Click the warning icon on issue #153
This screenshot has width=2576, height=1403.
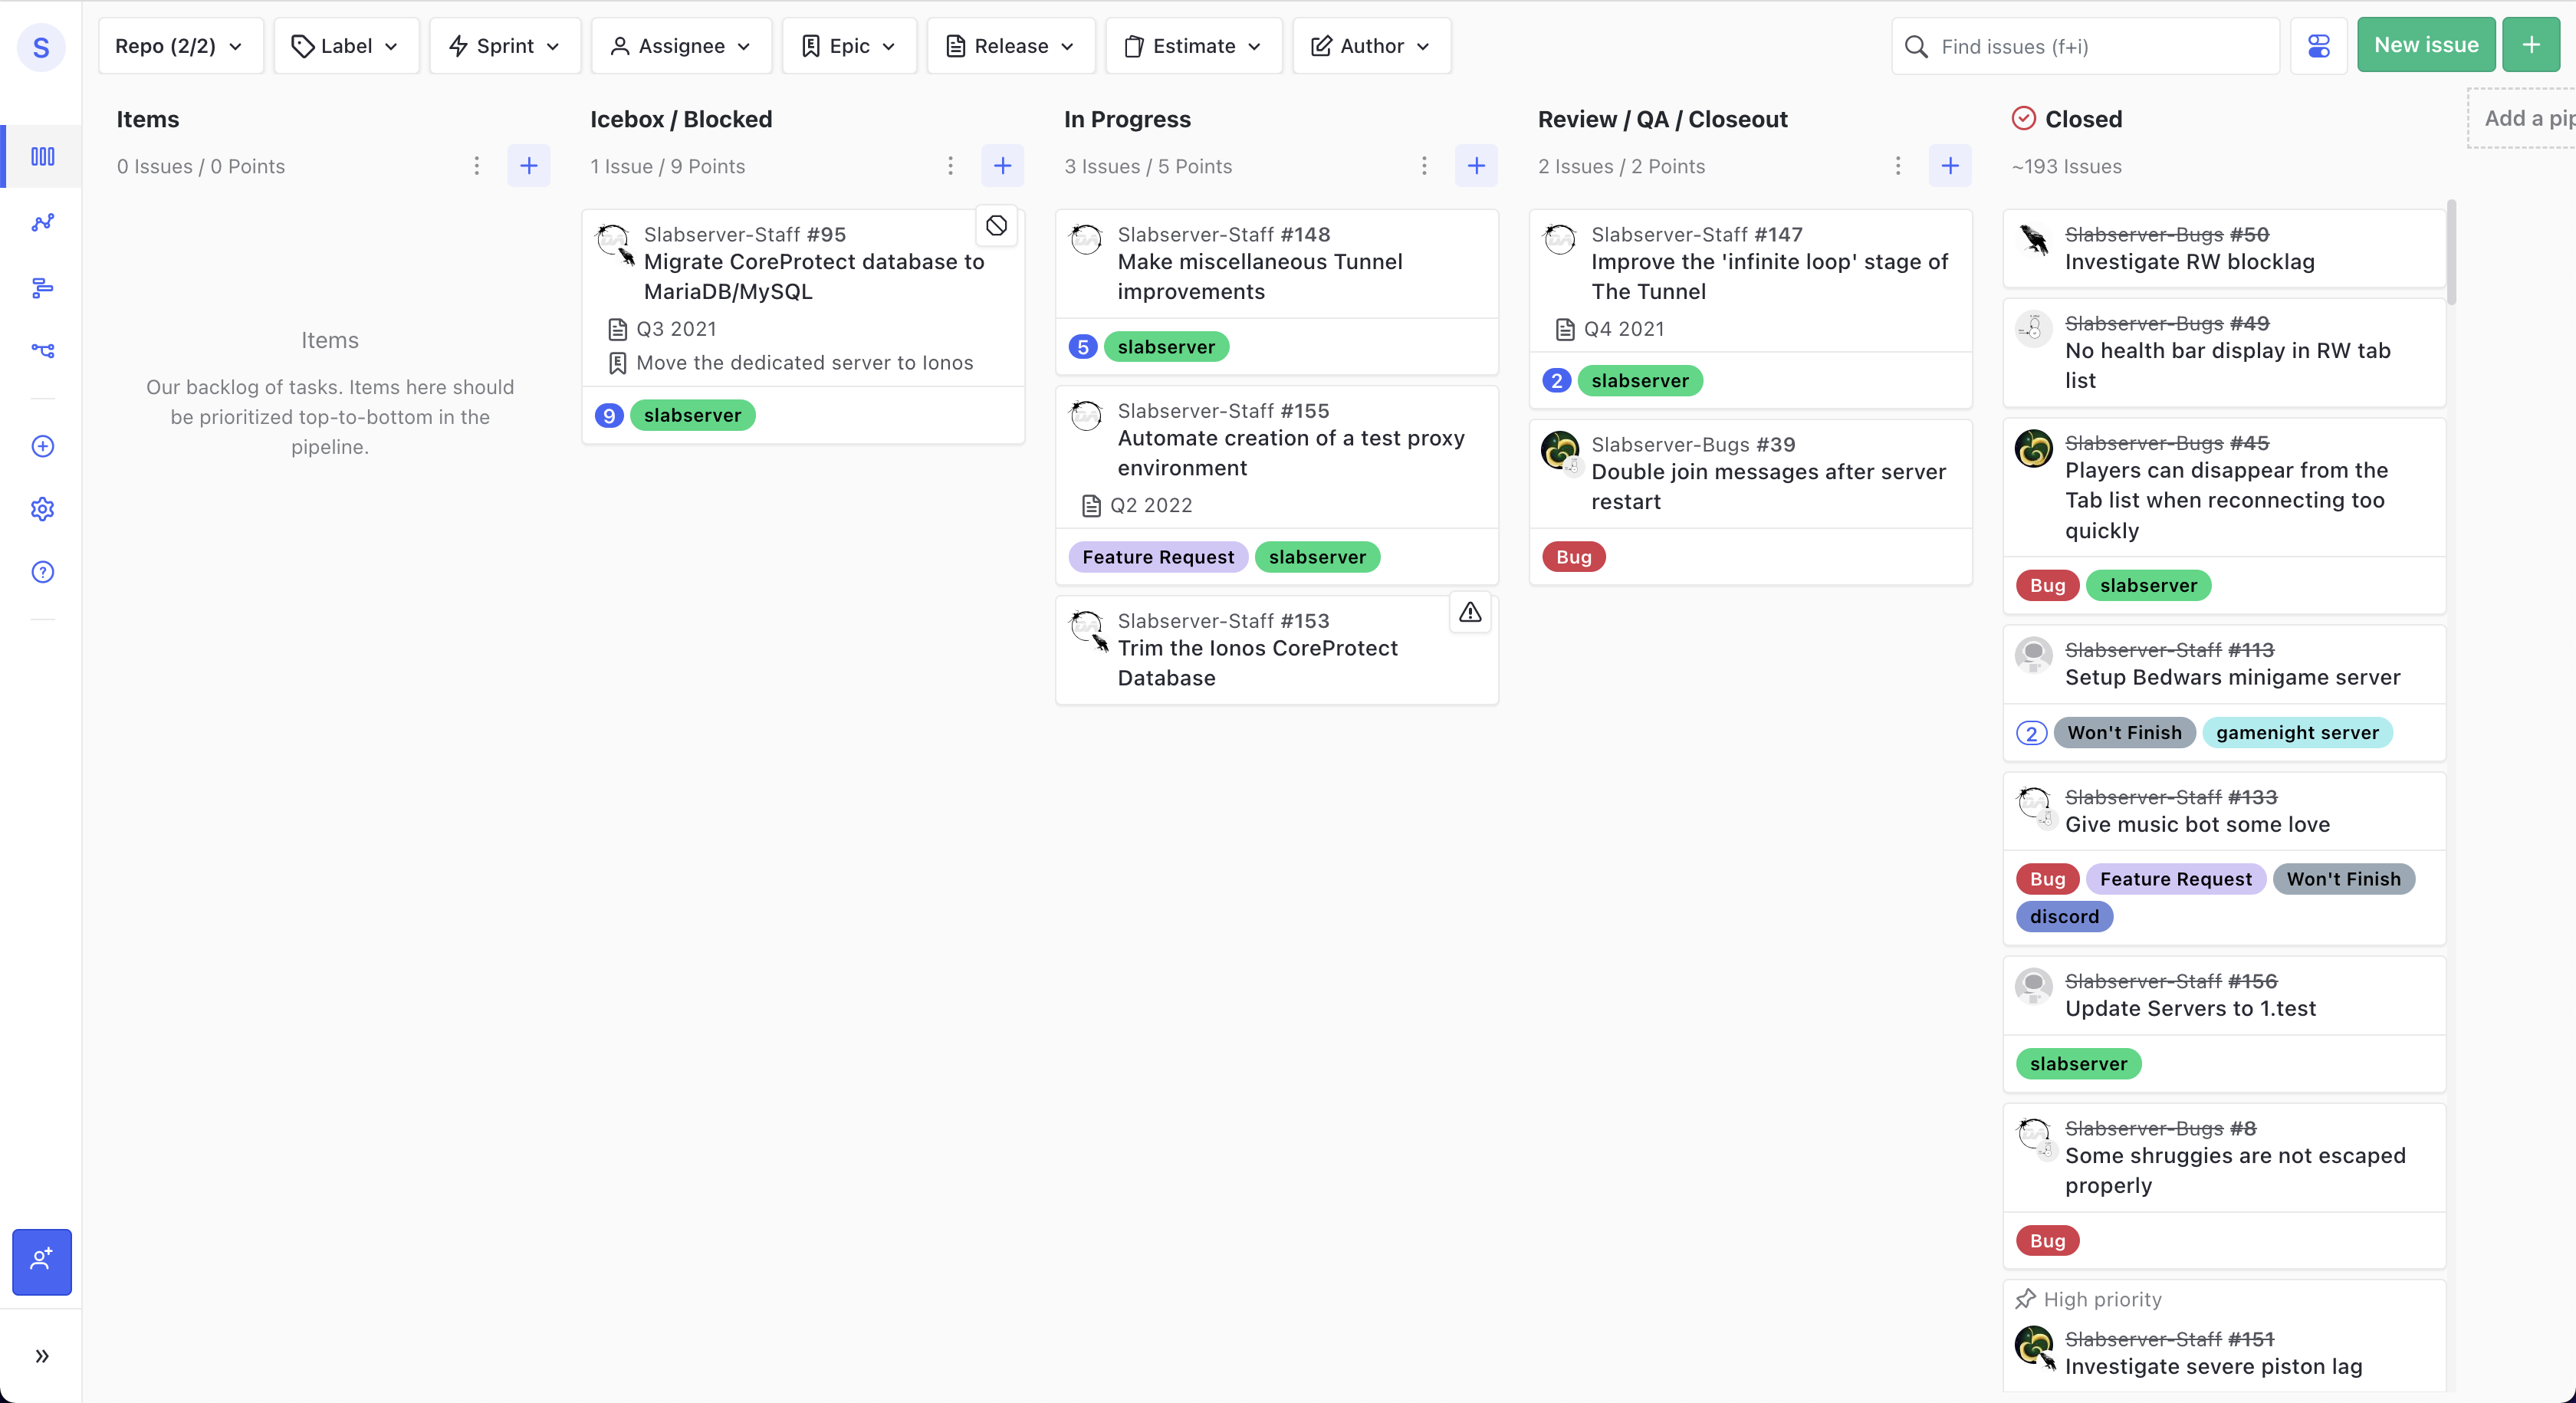click(1469, 612)
